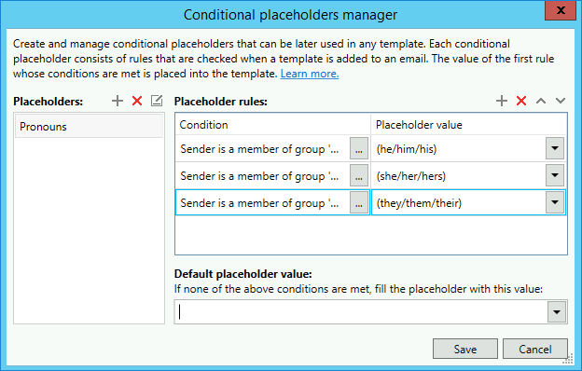Open the (she/her/hers) value dropdown
Image resolution: width=582 pixels, height=371 pixels.
pos(555,175)
